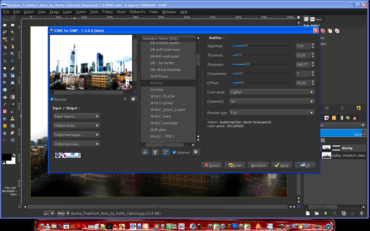This screenshot has width=370, height=231.
Task: Click the Sharpness slider handle
Action: (248, 64)
